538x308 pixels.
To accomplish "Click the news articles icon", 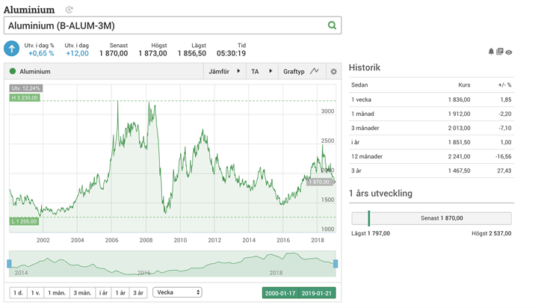I will [500, 52].
